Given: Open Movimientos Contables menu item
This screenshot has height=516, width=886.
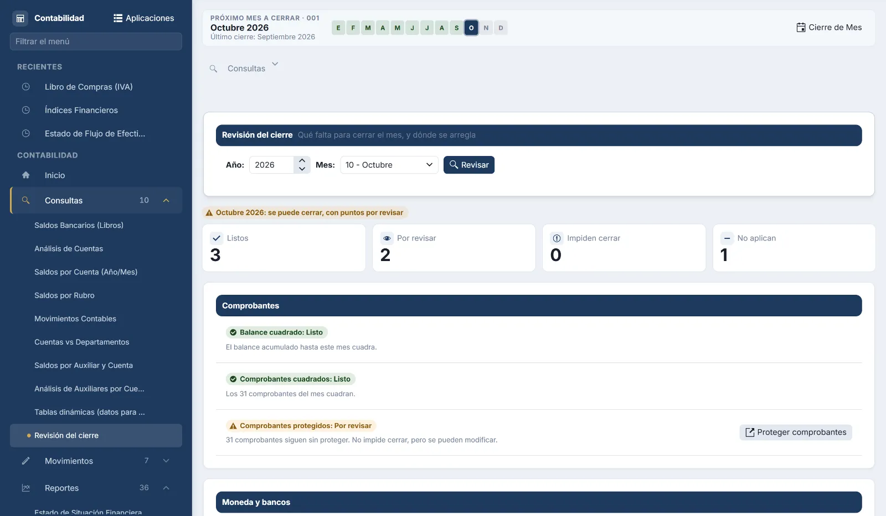Looking at the screenshot, I should [x=75, y=319].
